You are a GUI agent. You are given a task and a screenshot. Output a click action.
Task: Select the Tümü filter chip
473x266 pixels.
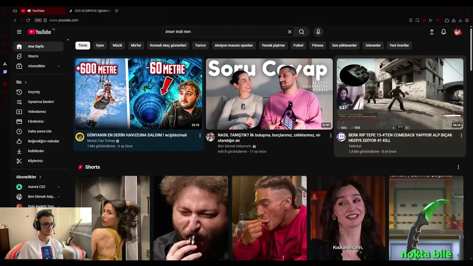click(83, 45)
